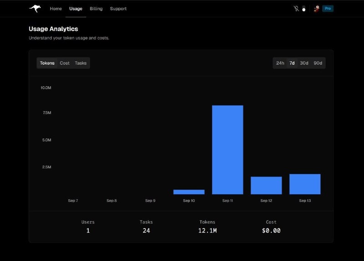This screenshot has height=261, width=364.
Task: Select the 7d time range
Action: coord(292,63)
